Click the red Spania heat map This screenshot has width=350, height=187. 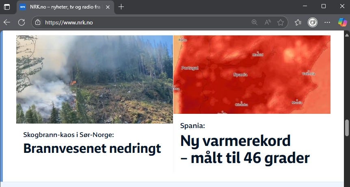[252, 74]
